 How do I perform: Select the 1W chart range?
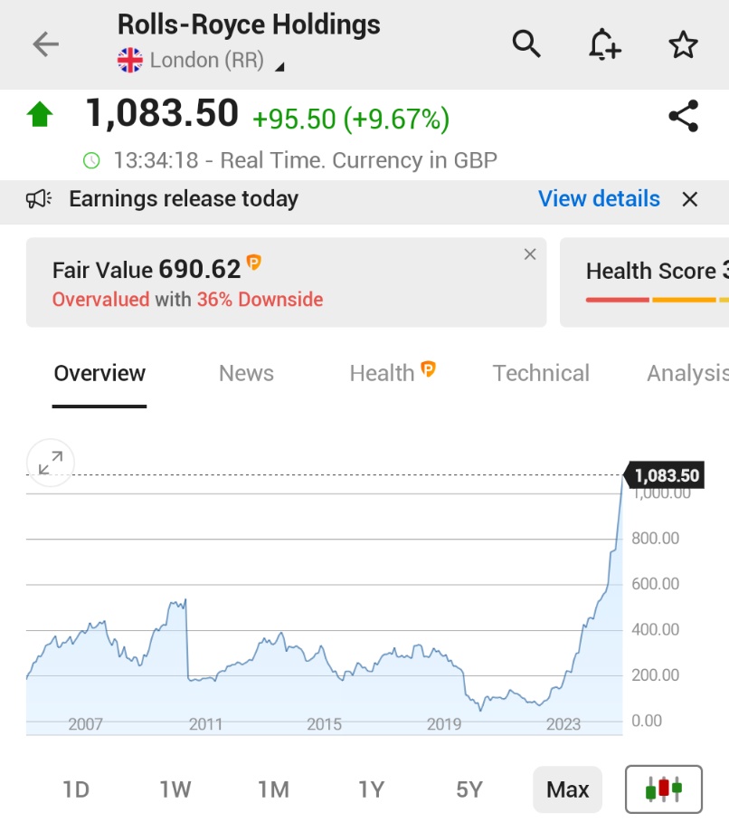[x=175, y=789]
